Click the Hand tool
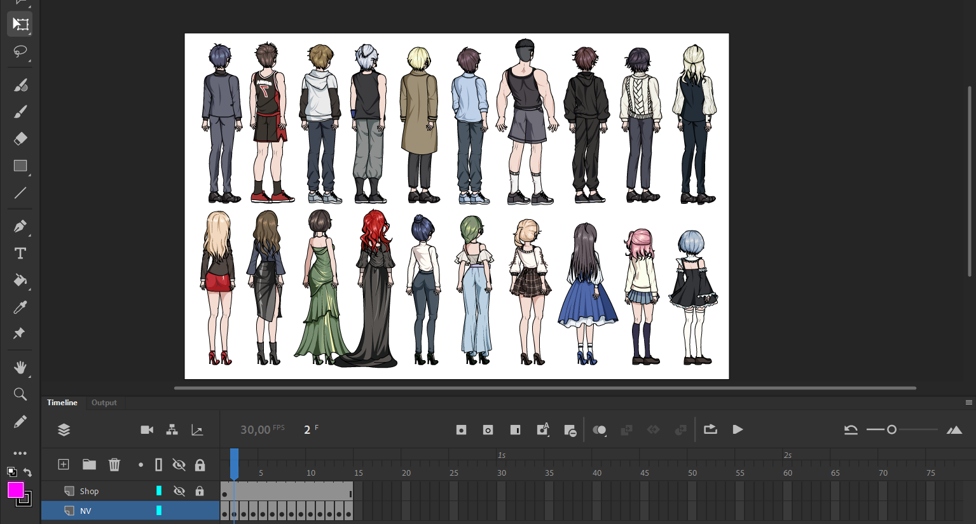This screenshot has height=524, width=976. tap(20, 367)
